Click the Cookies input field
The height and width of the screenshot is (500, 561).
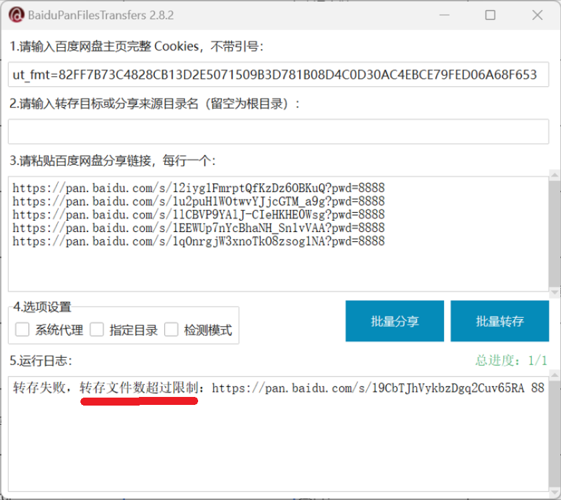coord(279,75)
